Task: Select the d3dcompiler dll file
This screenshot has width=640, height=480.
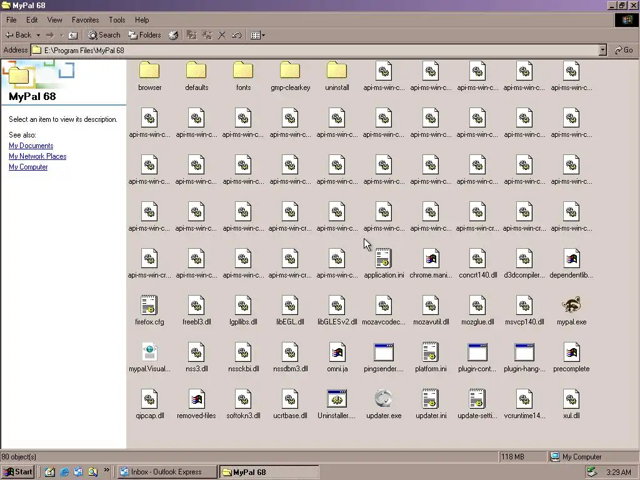Action: click(x=524, y=263)
